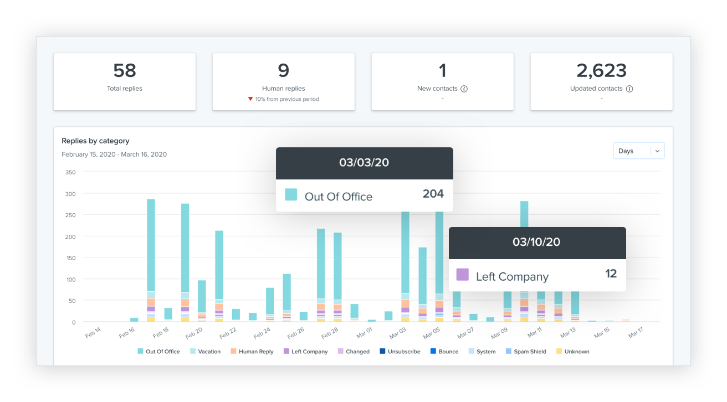
Task: Click the Unsubscribe legend color square
Action: click(x=383, y=351)
